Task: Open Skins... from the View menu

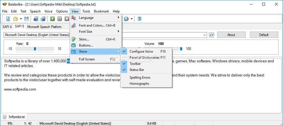Action: click(x=96, y=39)
